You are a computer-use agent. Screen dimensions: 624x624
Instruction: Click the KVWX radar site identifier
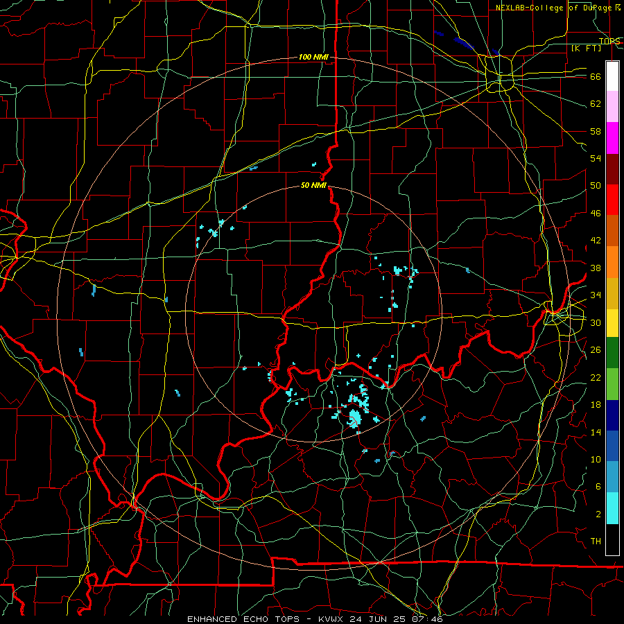pos(331,619)
